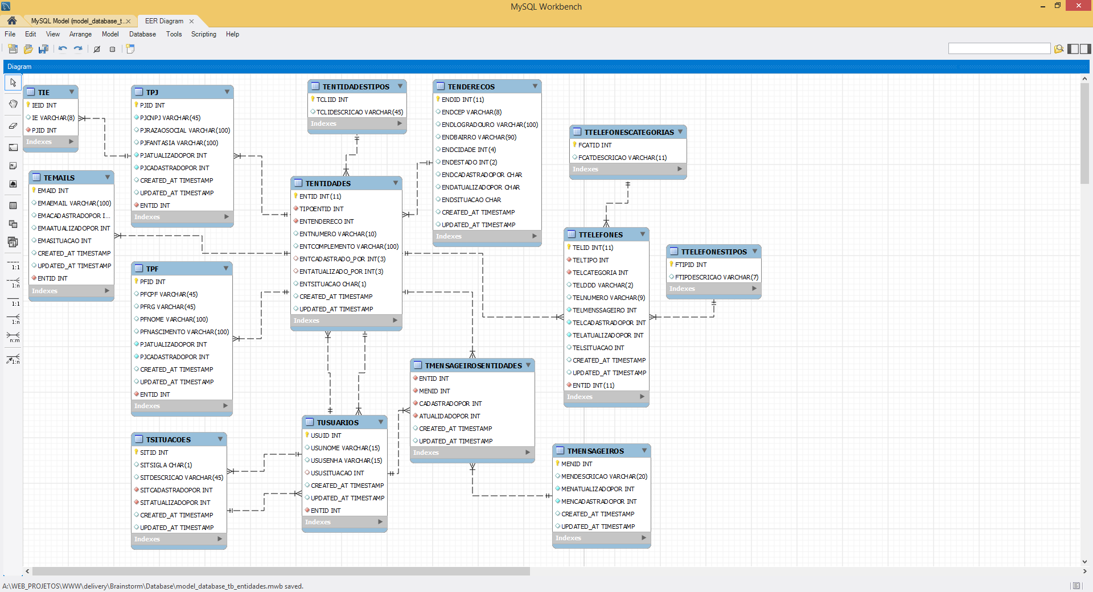
Task: Pick the place new table tool
Action: [x=13, y=205]
